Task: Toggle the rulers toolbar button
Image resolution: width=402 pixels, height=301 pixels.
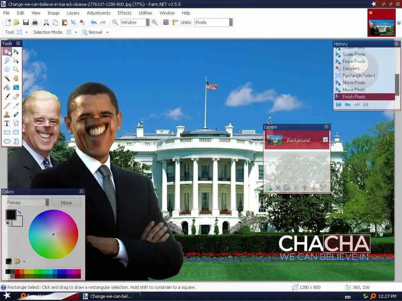Action: click(175, 22)
